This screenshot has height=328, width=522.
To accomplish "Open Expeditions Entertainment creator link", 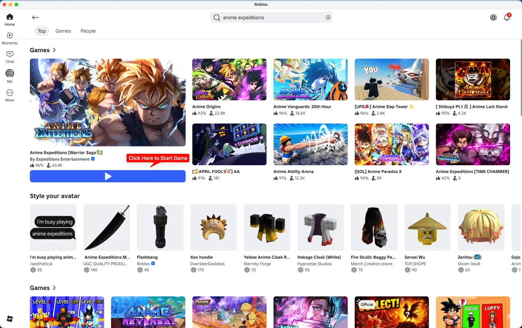I will [60, 159].
